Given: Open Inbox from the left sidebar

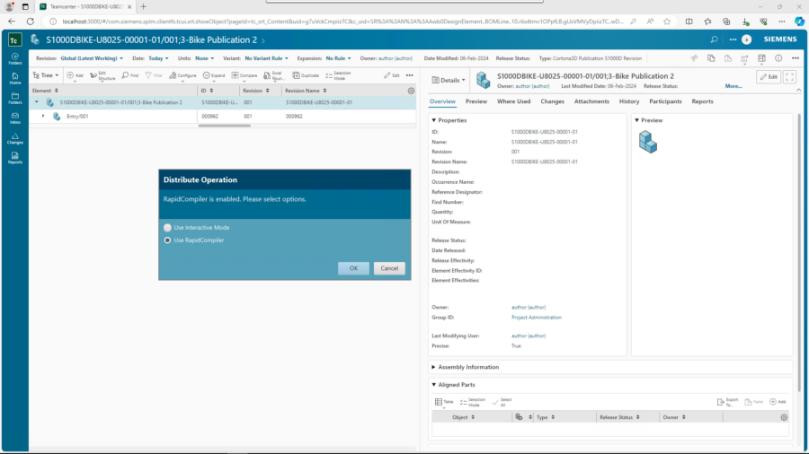Looking at the screenshot, I should 15,118.
